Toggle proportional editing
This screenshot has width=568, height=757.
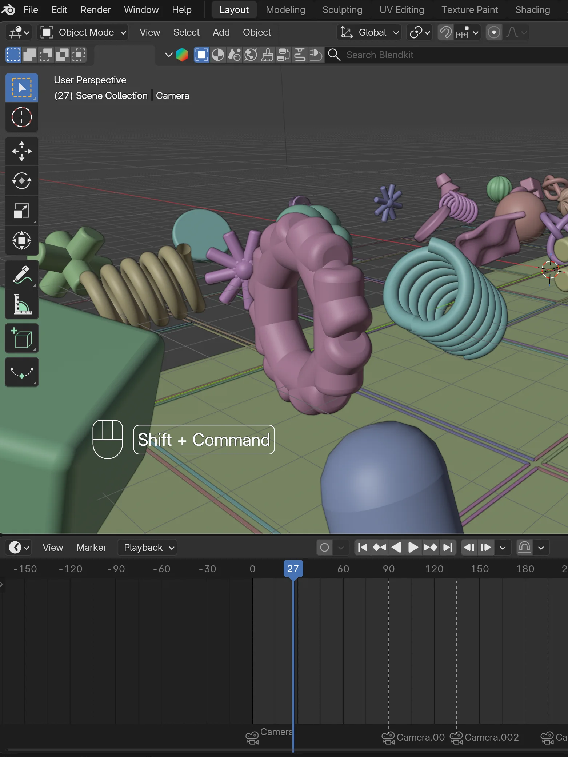pos(494,32)
